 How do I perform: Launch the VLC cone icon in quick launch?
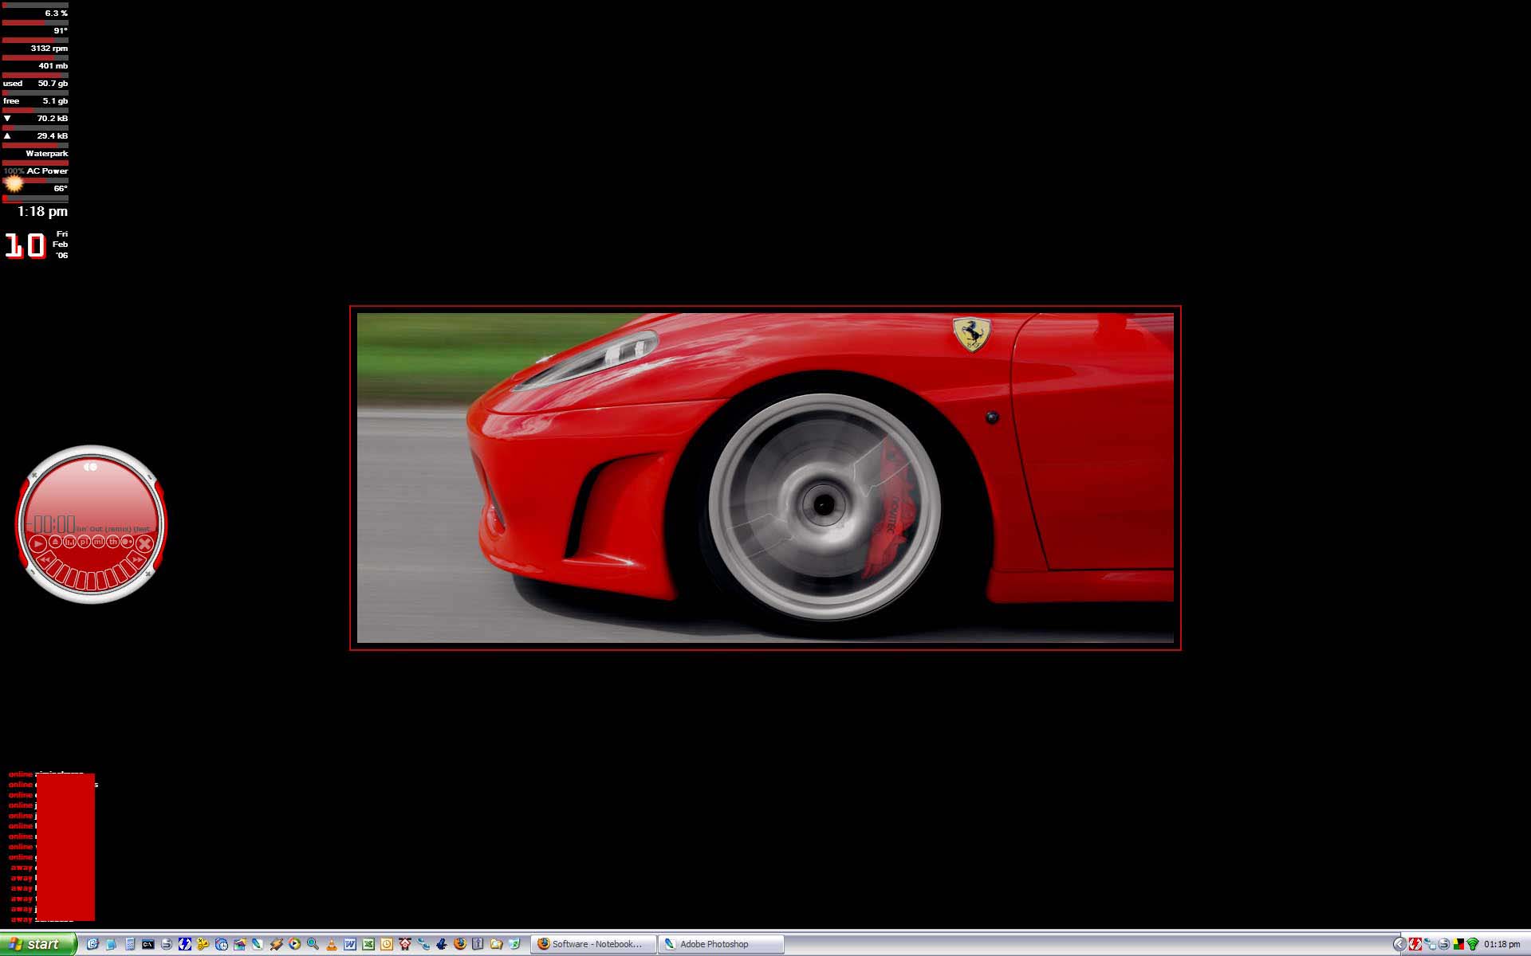coord(331,944)
